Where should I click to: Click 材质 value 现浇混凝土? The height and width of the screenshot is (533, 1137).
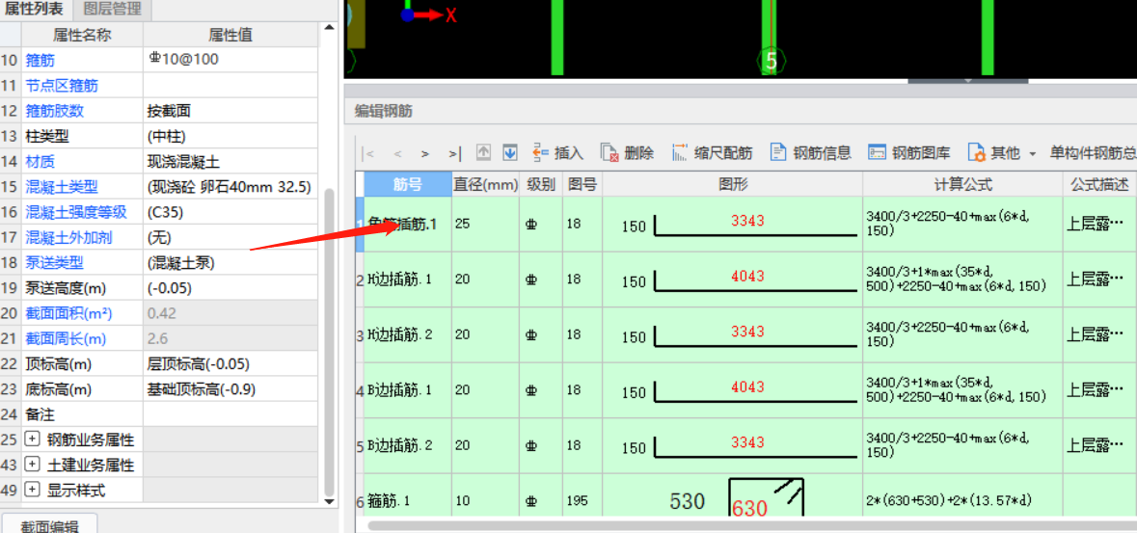(230, 161)
